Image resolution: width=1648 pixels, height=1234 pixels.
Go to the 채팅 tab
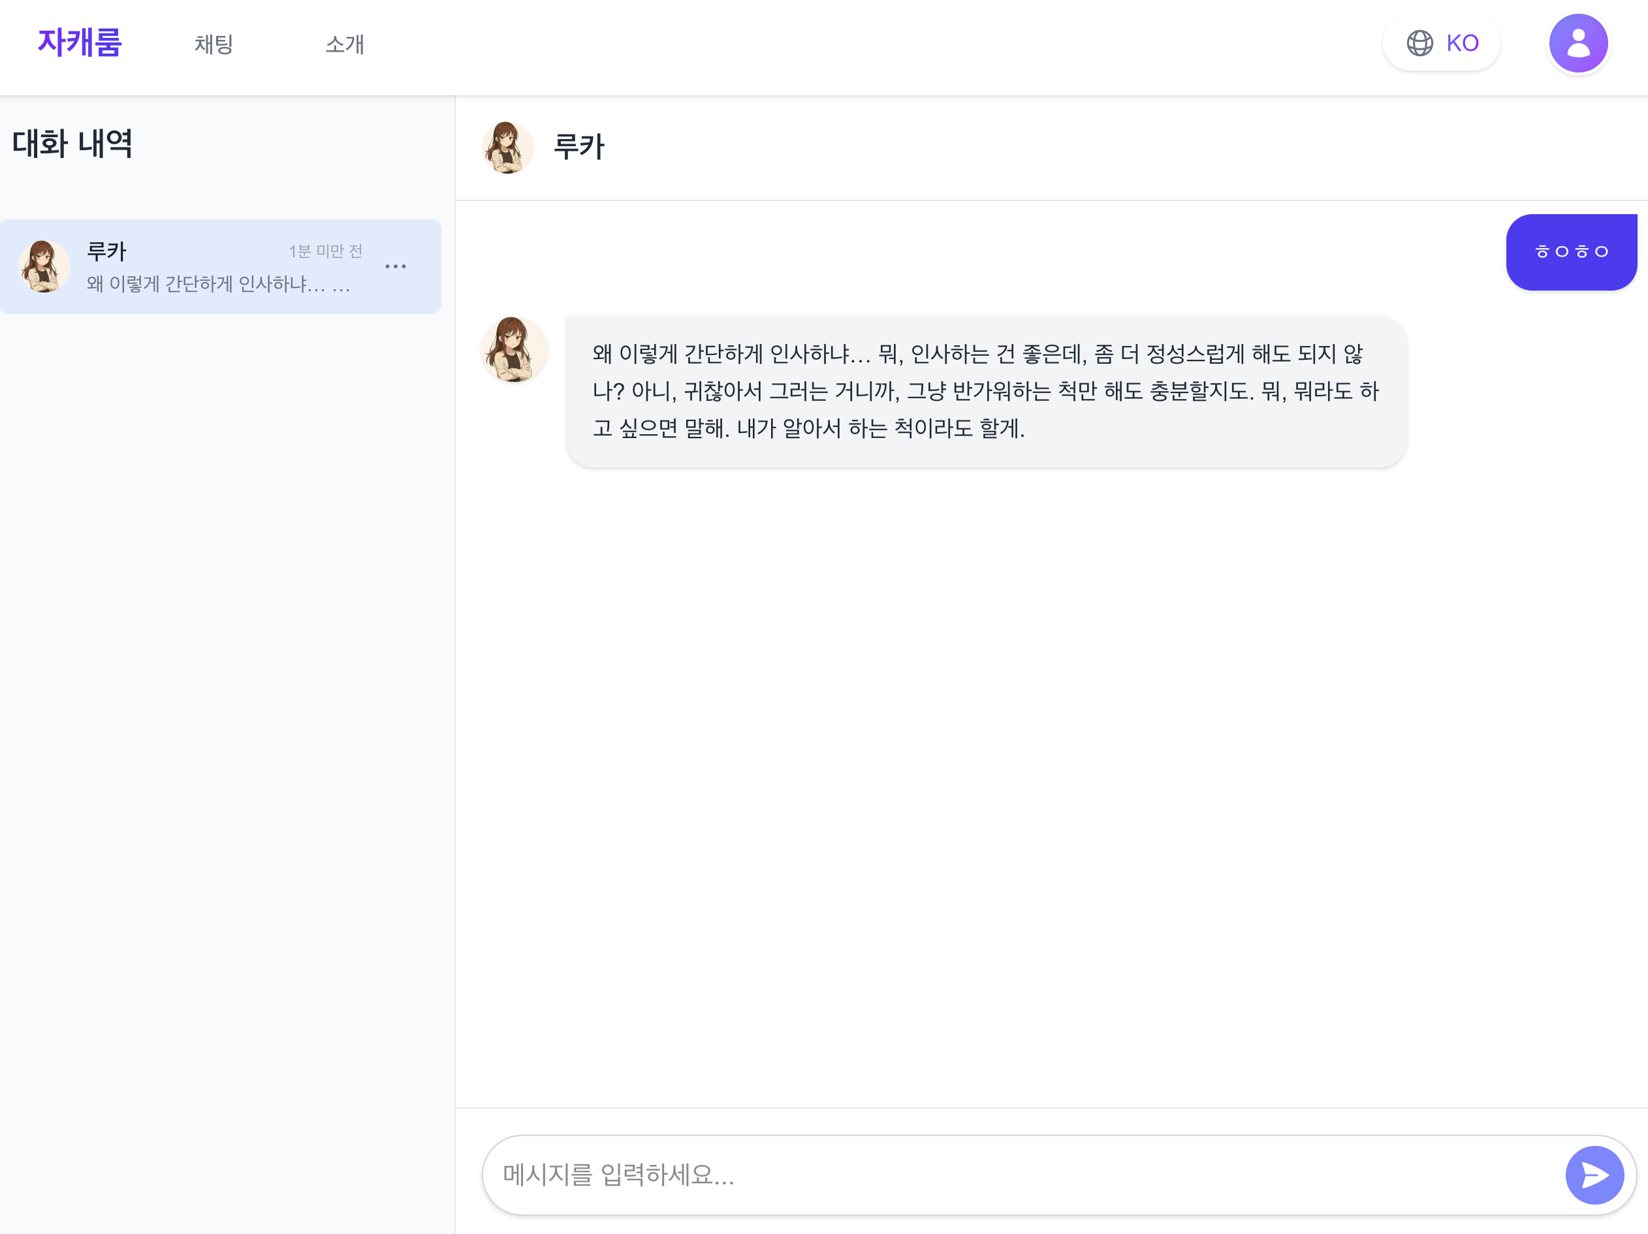tap(214, 44)
